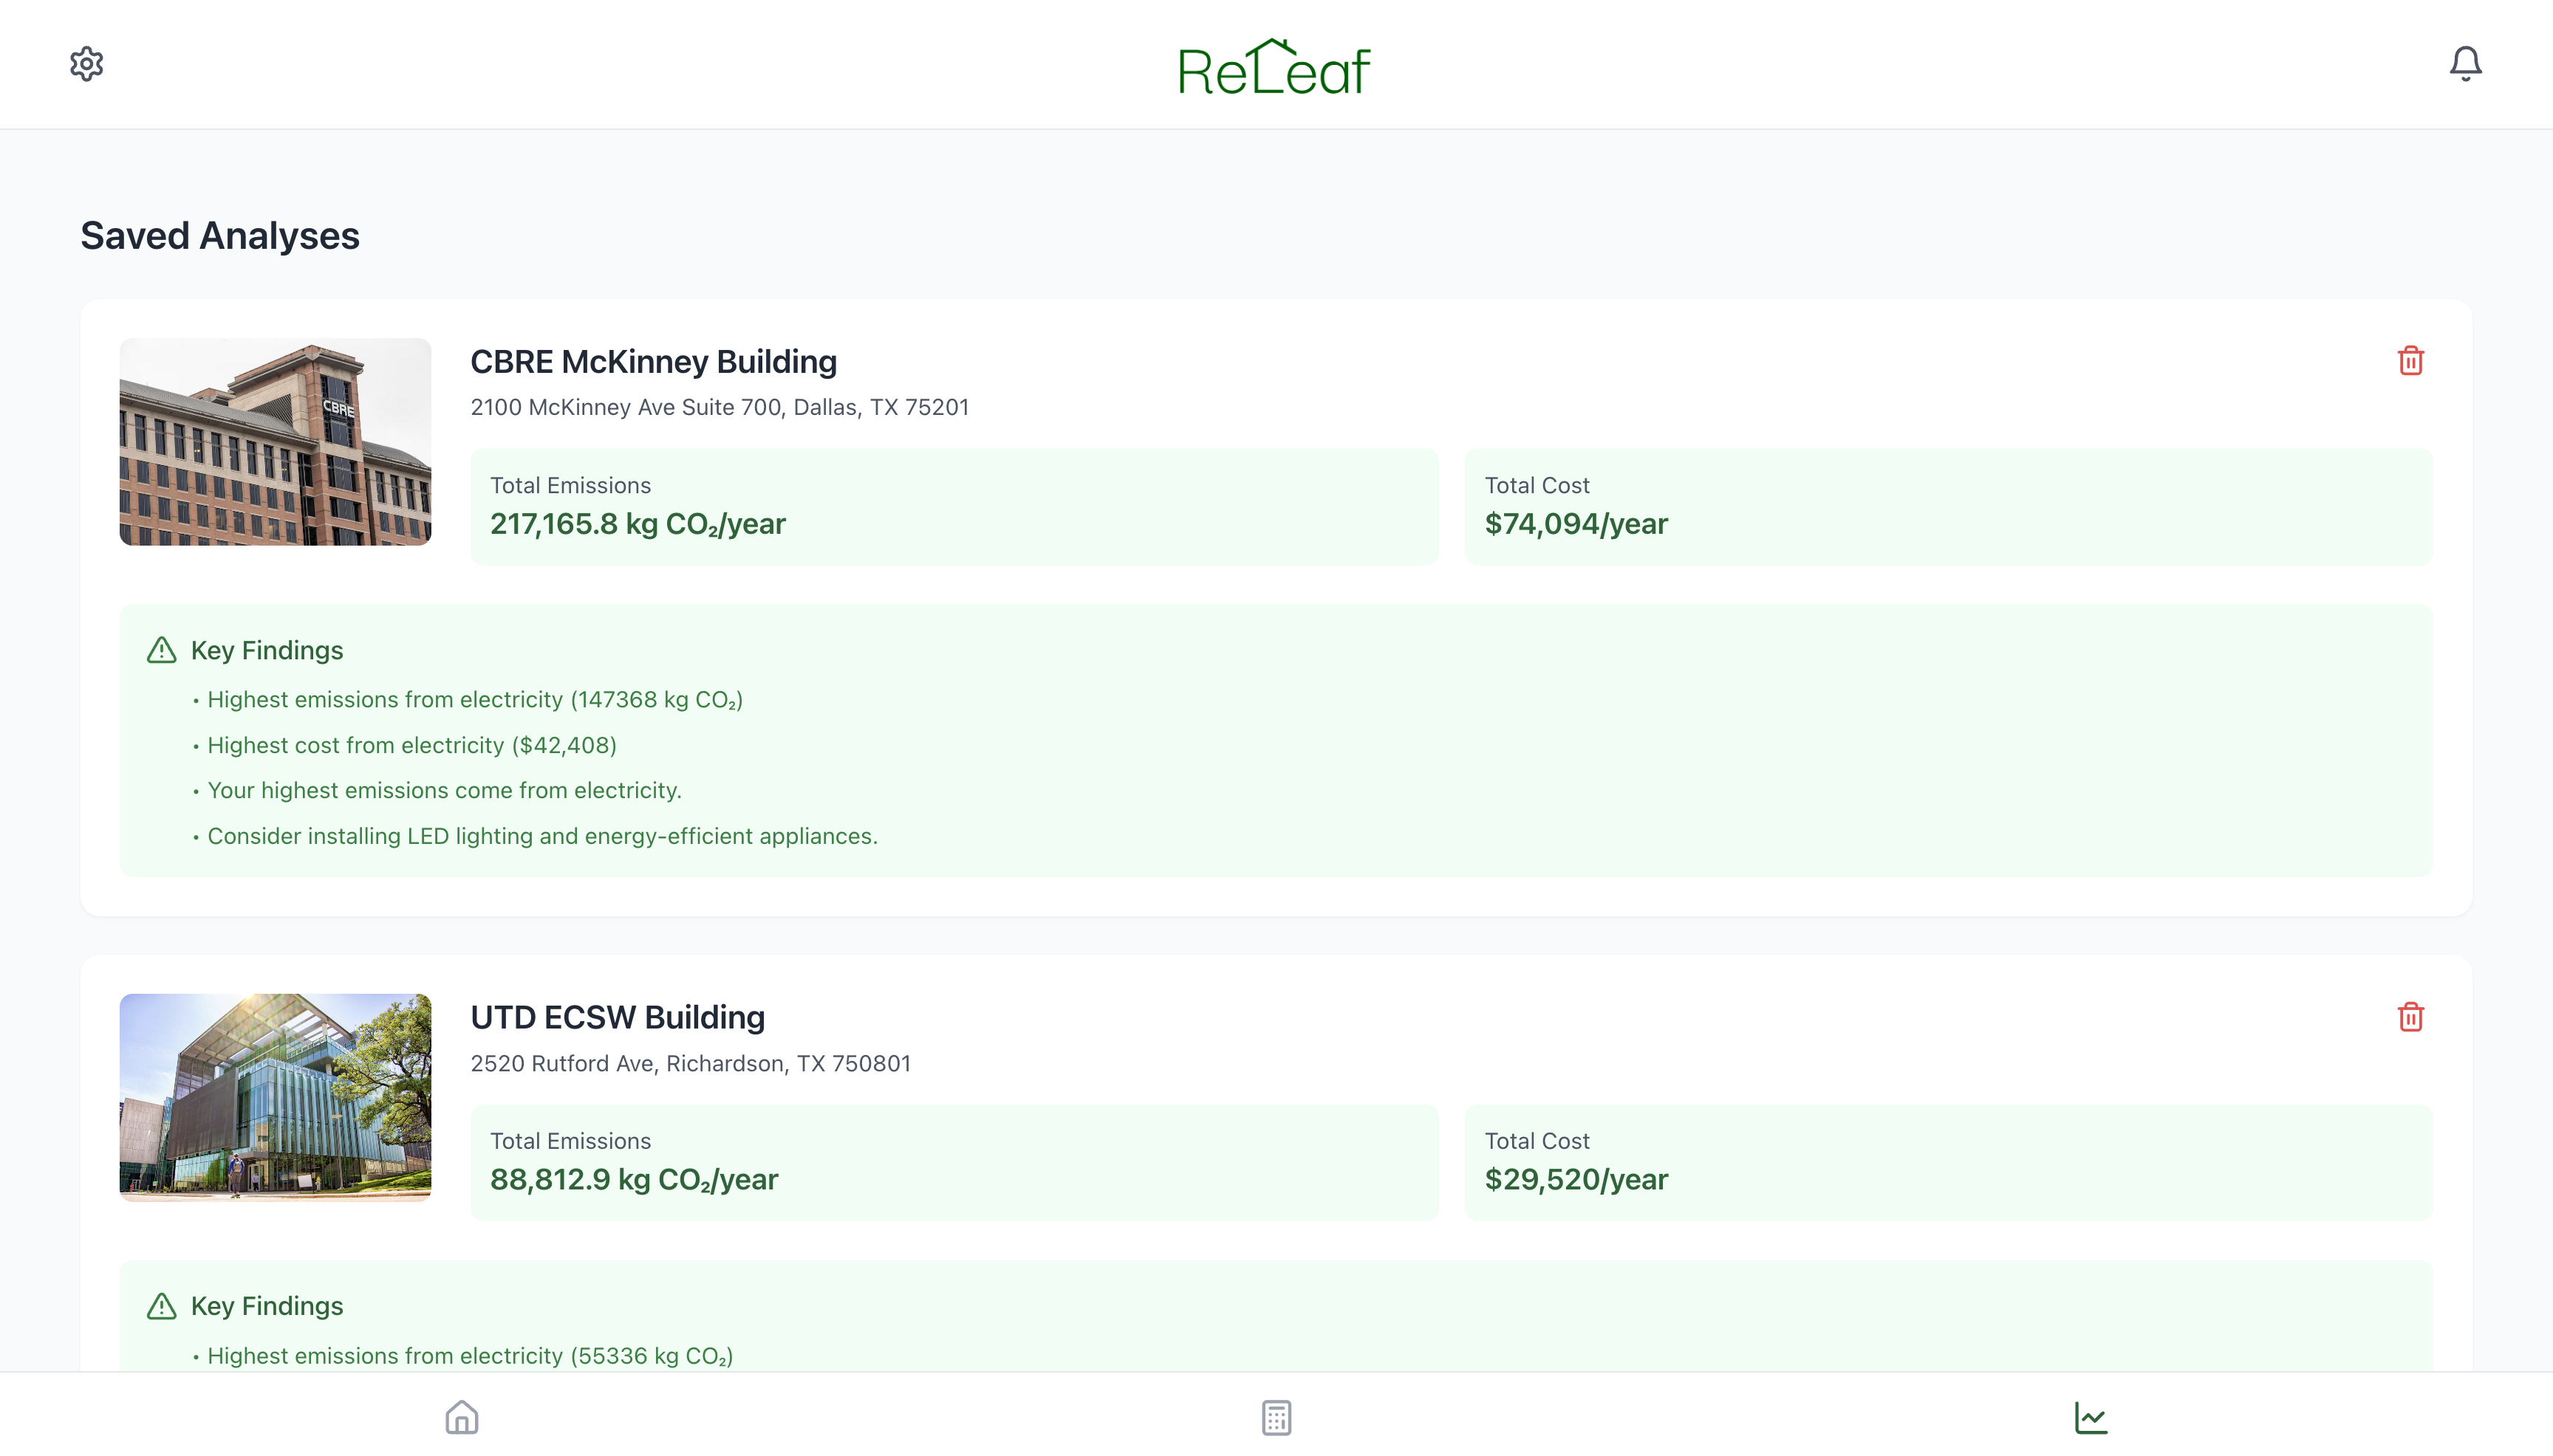Select UTD Total Emissions 88,812.9 kg card
Viewport: 2553px width, 1456px height.
coord(954,1162)
